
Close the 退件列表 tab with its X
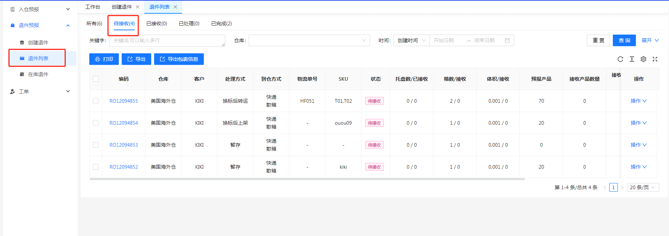tap(175, 7)
